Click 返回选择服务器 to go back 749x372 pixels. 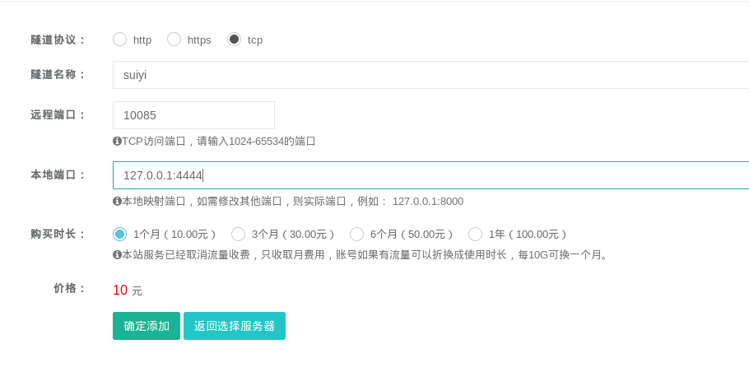coord(235,326)
